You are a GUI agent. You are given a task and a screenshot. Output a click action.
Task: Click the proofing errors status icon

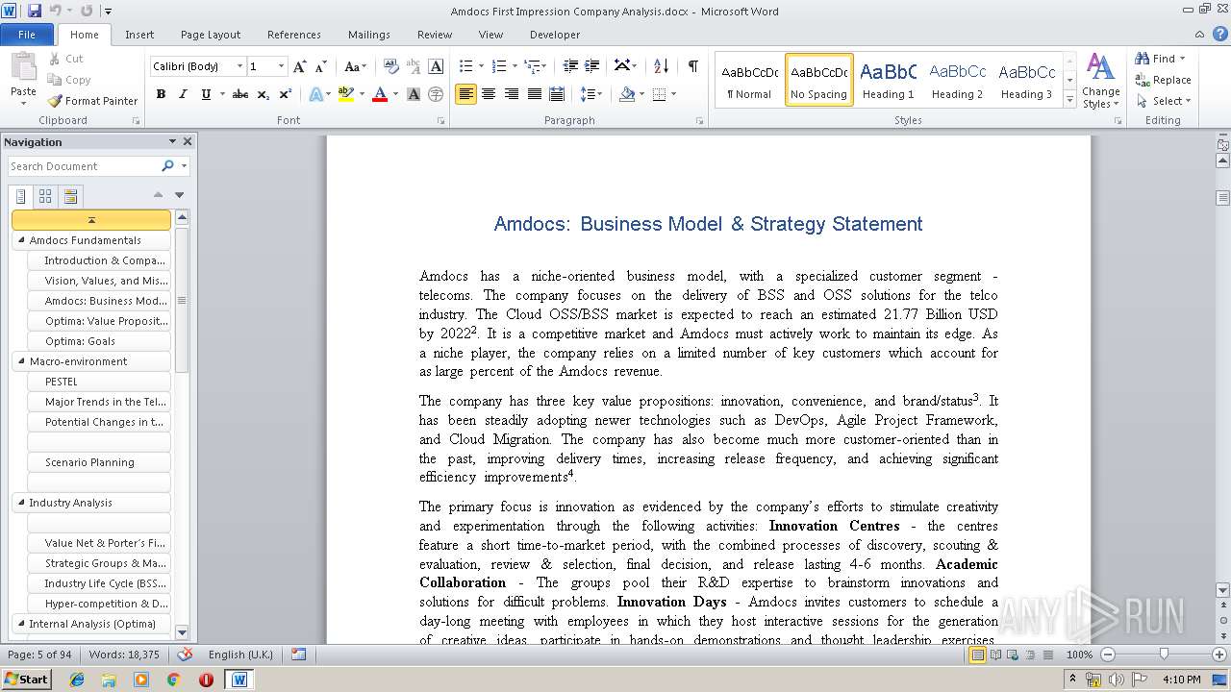click(186, 655)
